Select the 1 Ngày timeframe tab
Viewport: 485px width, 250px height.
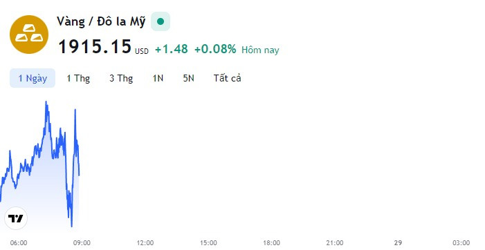point(33,78)
